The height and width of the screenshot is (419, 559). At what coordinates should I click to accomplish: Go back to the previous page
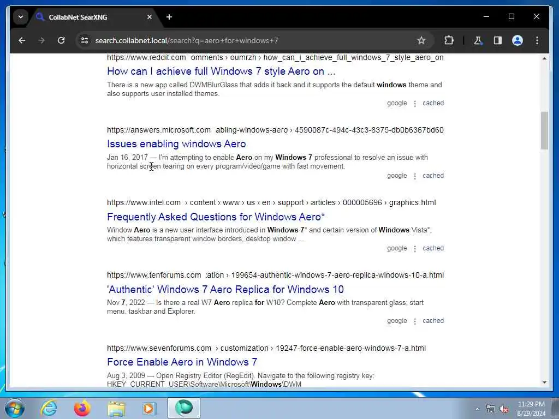[x=22, y=40]
